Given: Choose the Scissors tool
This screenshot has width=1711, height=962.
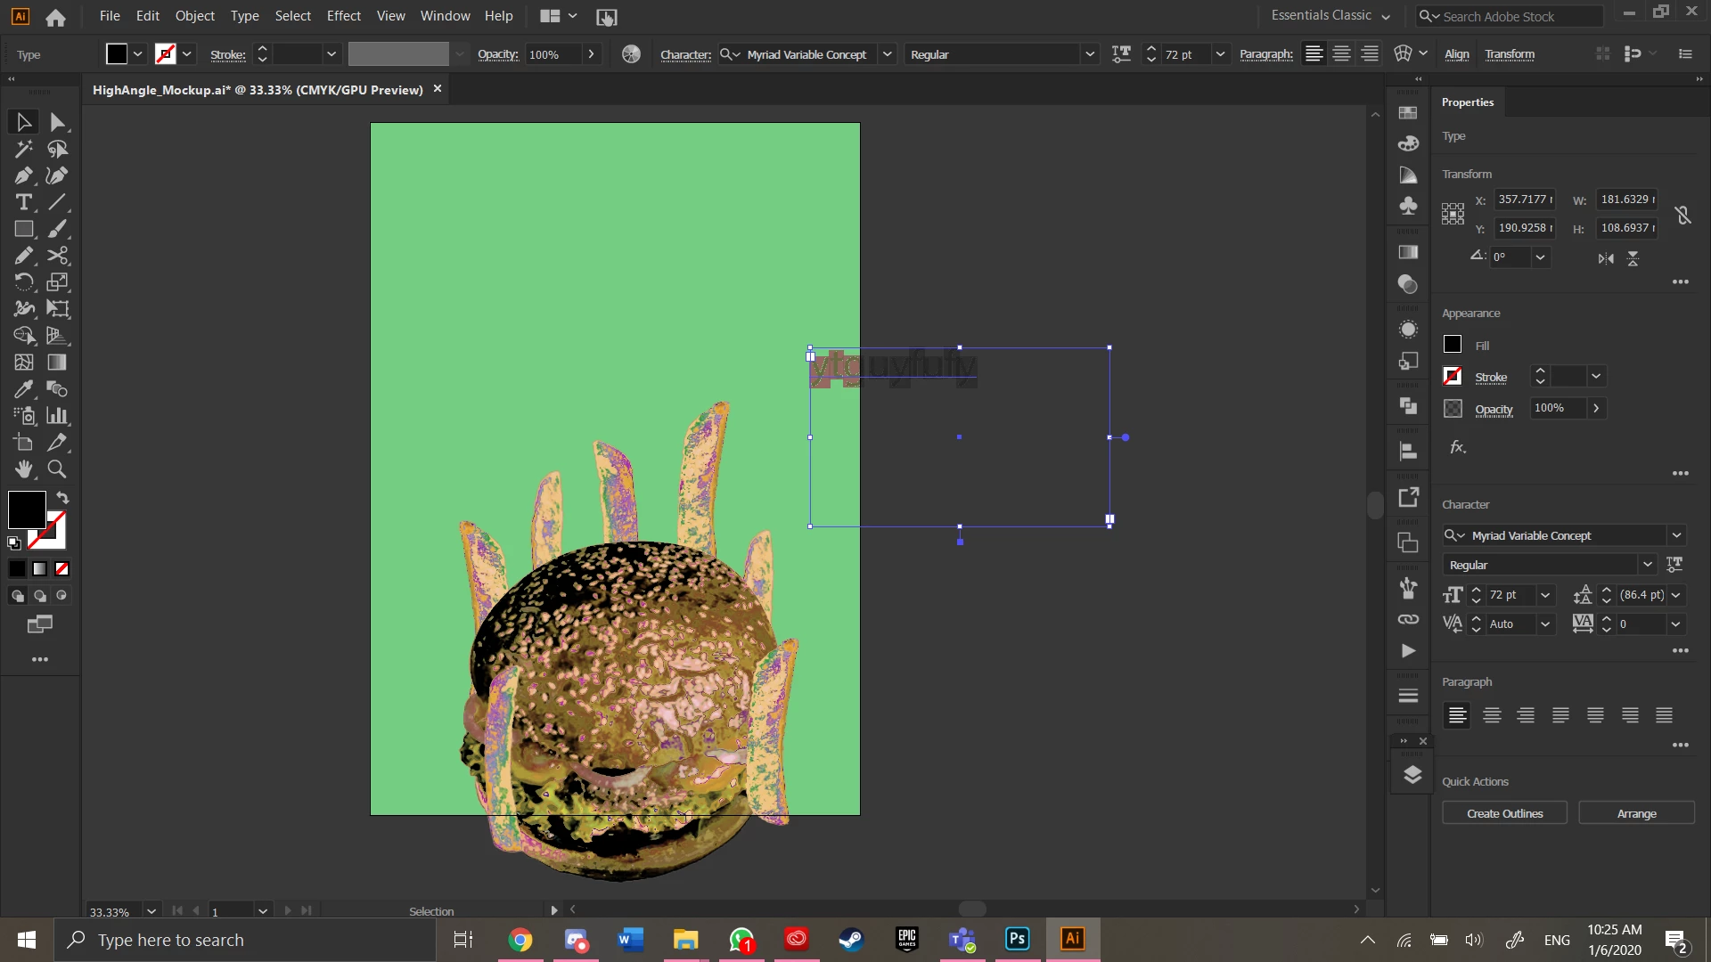Looking at the screenshot, I should tap(58, 256).
